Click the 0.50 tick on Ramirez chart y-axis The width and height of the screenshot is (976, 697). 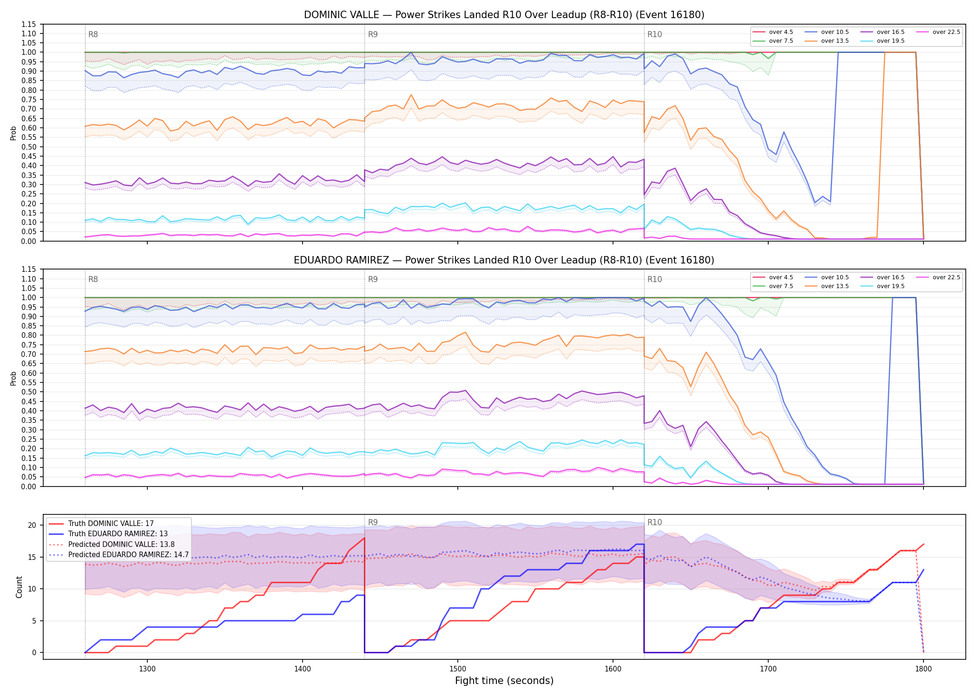29,392
